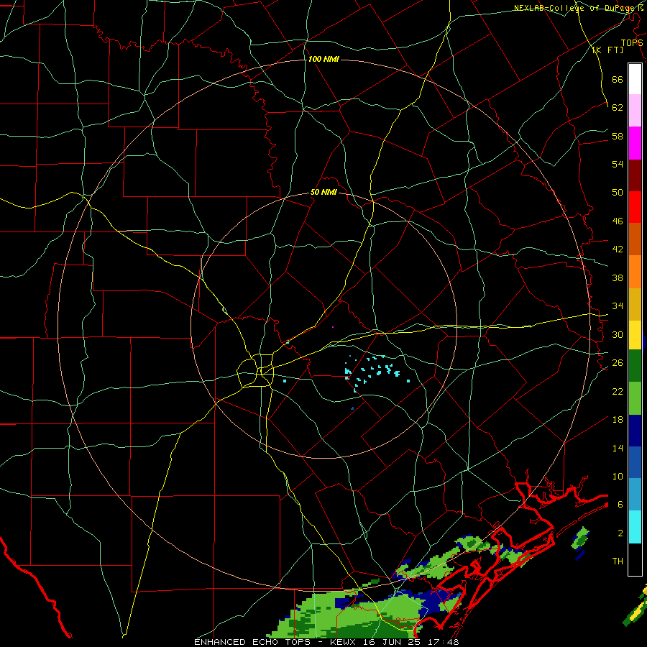Screen dimensions: 647x647
Task: Click the legend value '54'
Action: (618, 164)
